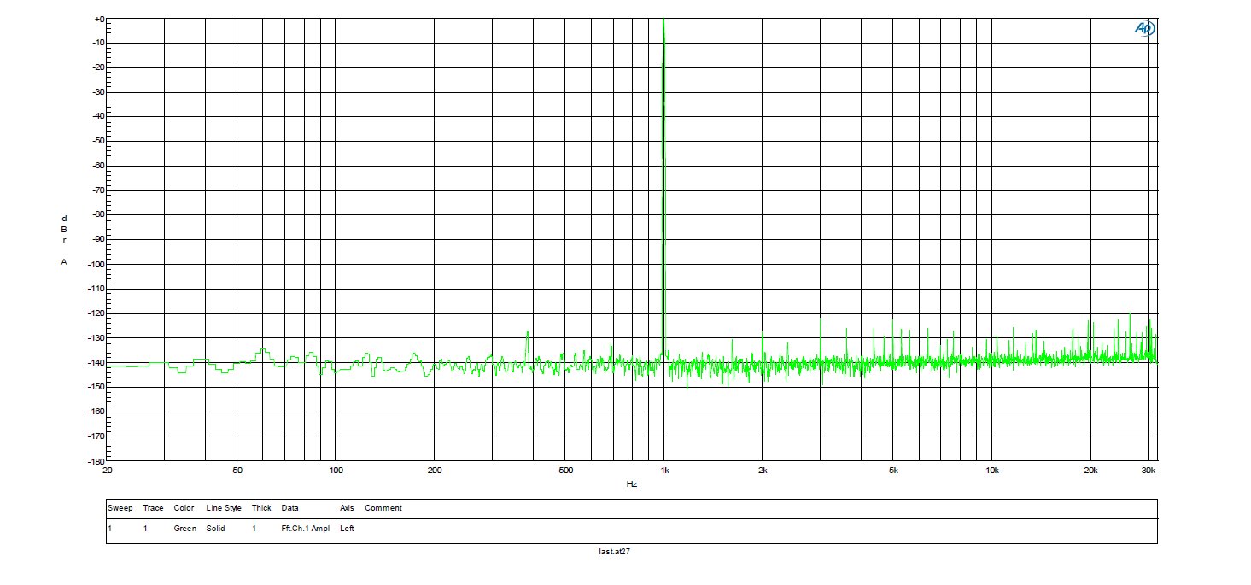Select the -180 bottom axis limit label
This screenshot has height=585, width=1251.
[96, 460]
